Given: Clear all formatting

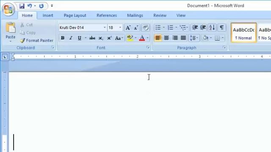Looking at the screenshot, I should (x=145, y=27).
